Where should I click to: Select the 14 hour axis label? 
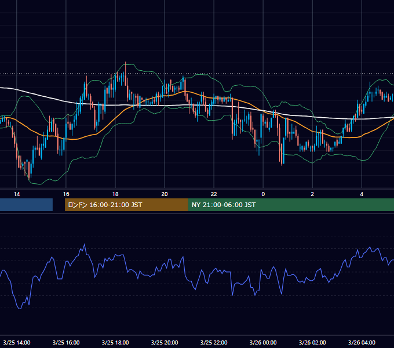17,194
